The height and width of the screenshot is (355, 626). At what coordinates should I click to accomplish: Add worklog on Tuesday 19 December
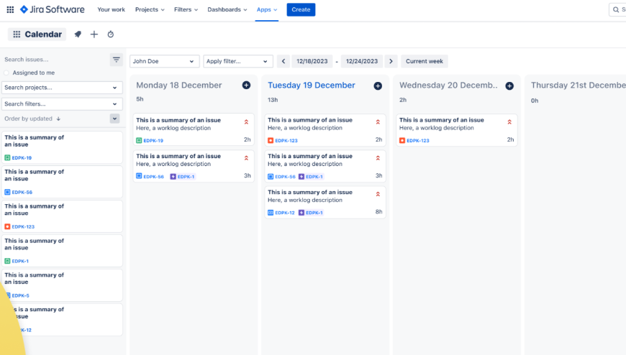click(x=378, y=86)
